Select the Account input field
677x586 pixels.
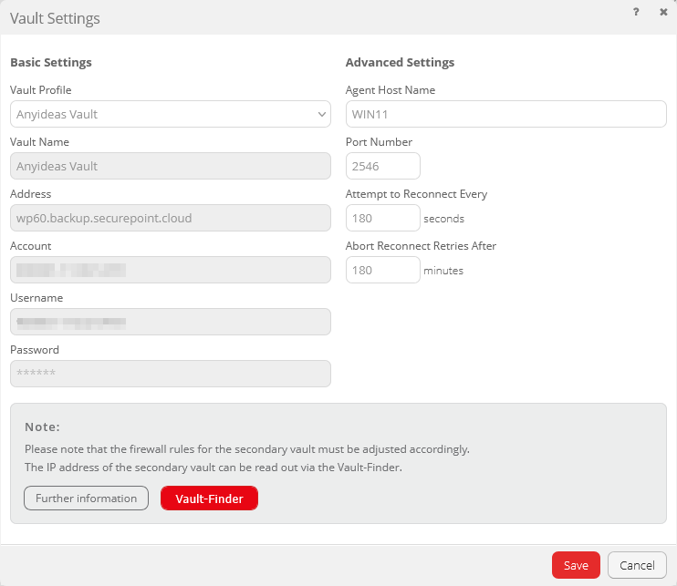click(170, 270)
